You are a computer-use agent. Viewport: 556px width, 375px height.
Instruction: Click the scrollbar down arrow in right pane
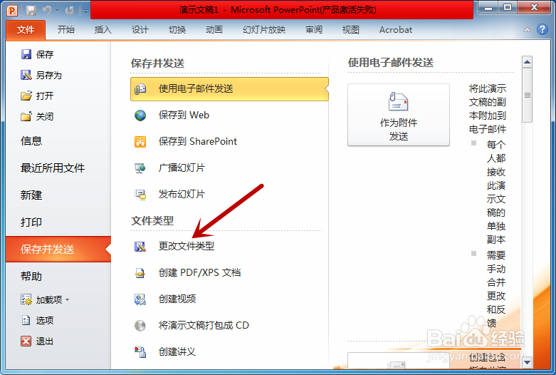(x=528, y=363)
